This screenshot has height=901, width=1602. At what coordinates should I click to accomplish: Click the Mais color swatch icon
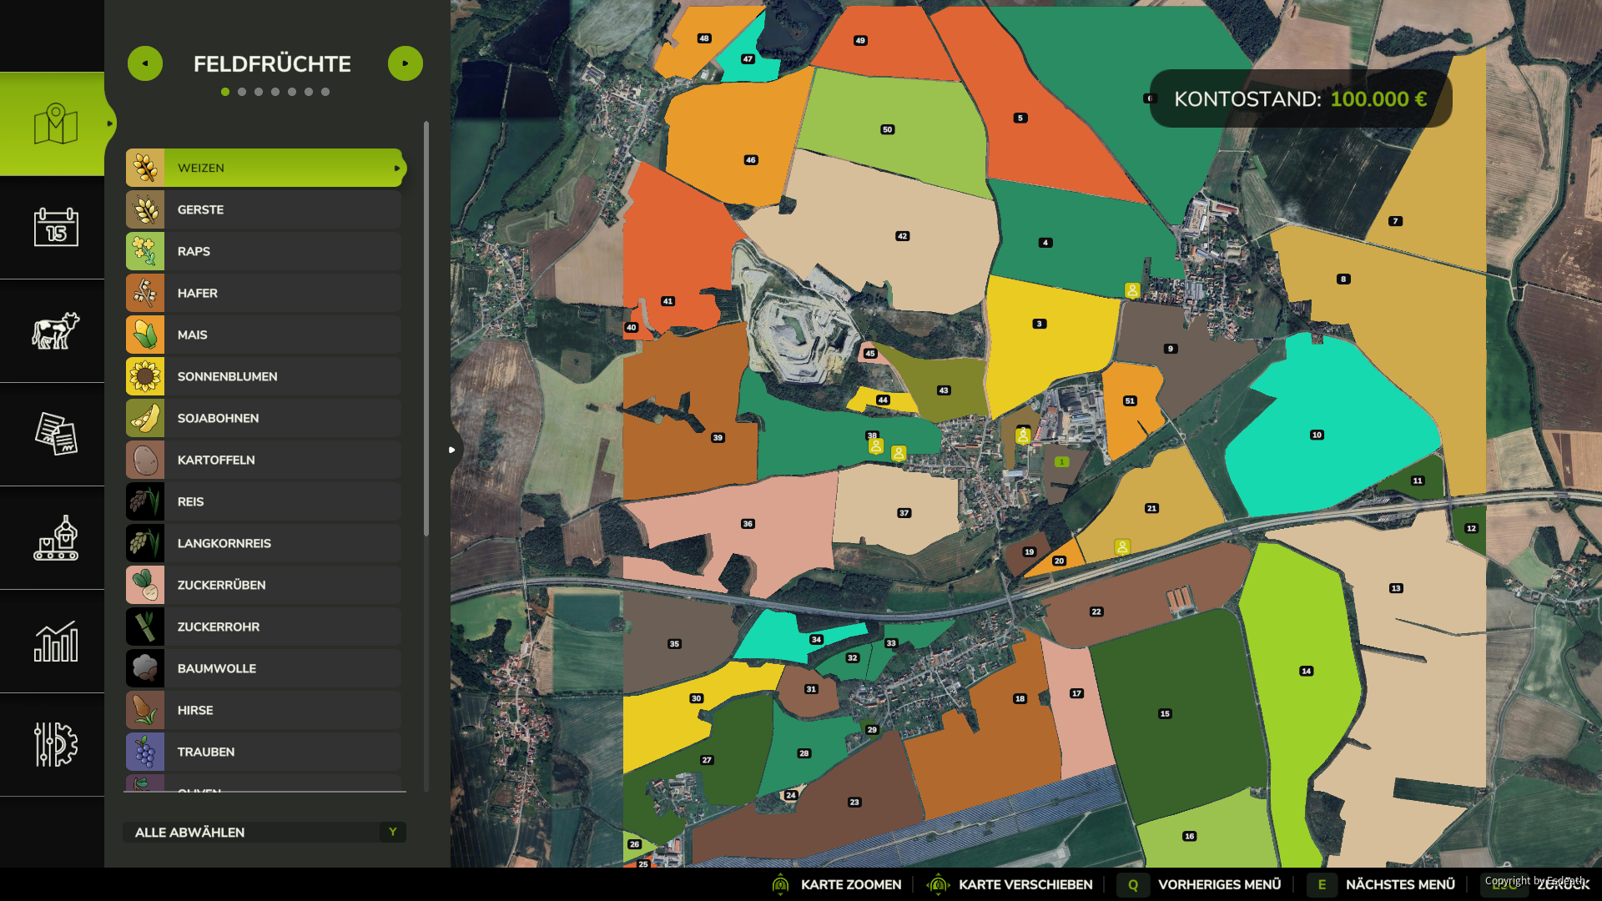pos(145,335)
